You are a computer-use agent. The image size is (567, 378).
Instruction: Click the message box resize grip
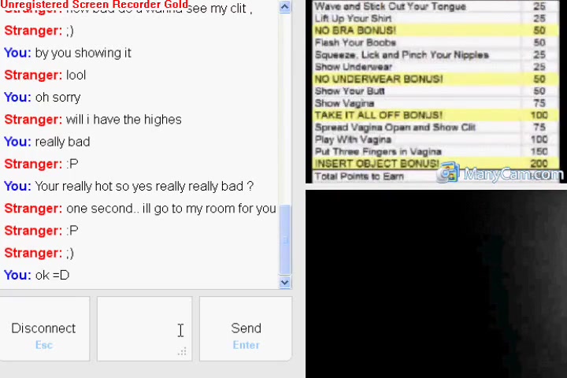(182, 351)
